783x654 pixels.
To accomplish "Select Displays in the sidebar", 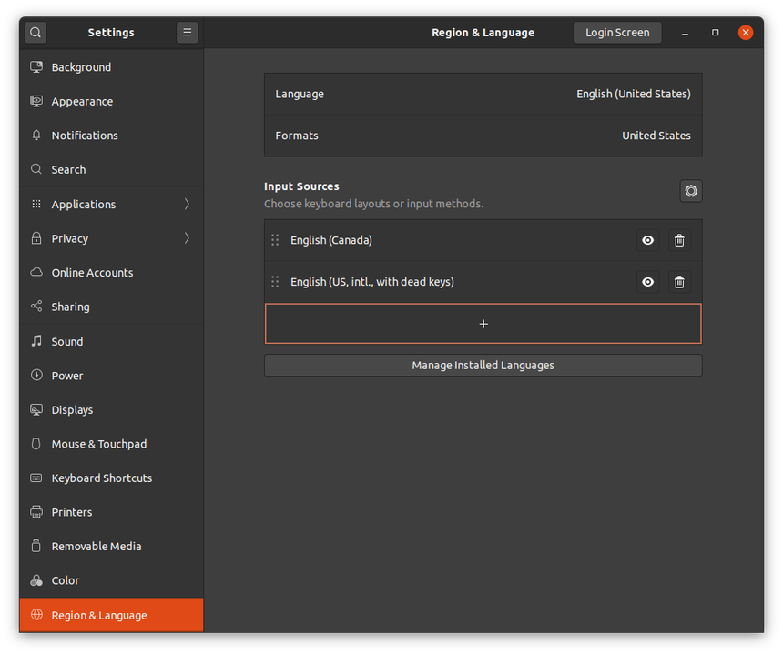I will coord(72,409).
